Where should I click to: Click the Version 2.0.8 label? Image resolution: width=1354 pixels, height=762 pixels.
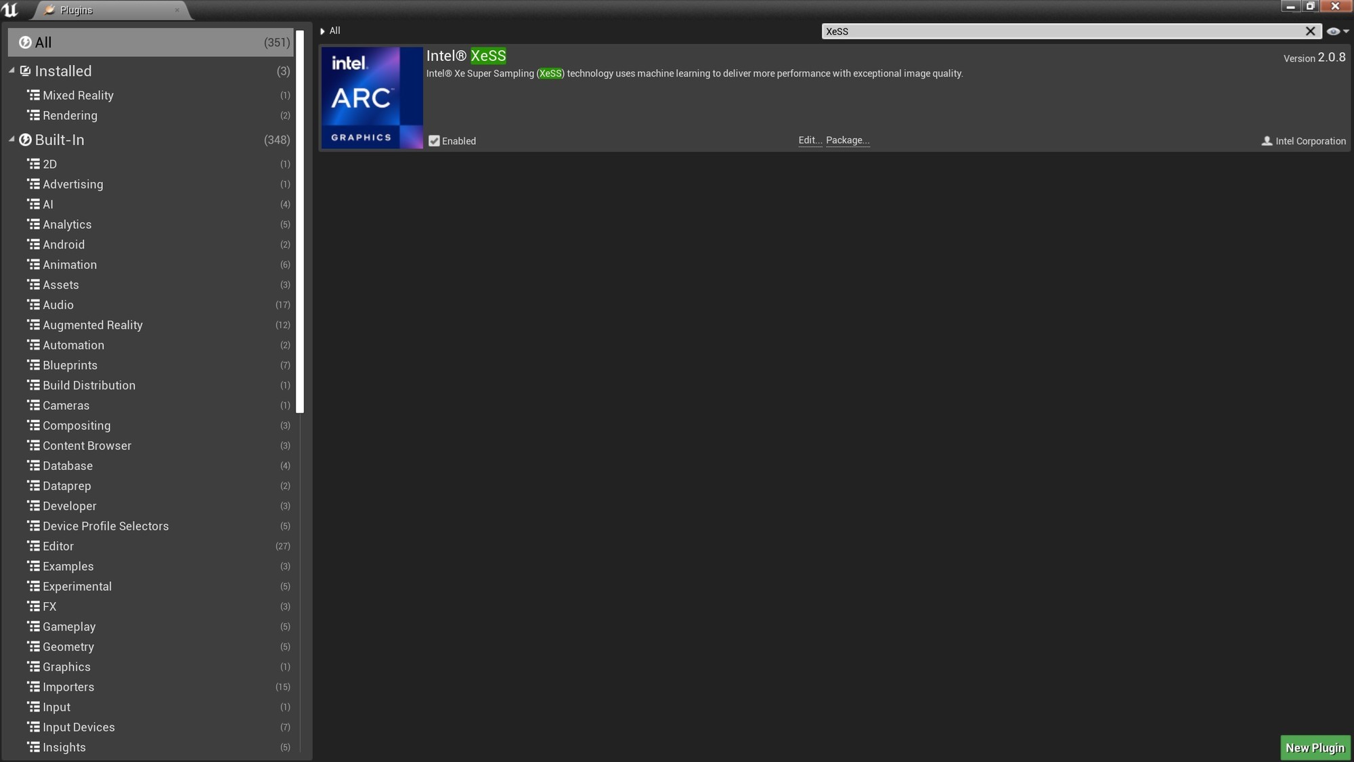1314,58
